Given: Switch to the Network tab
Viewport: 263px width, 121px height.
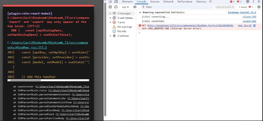Looking at the screenshot, I should click(168, 2).
